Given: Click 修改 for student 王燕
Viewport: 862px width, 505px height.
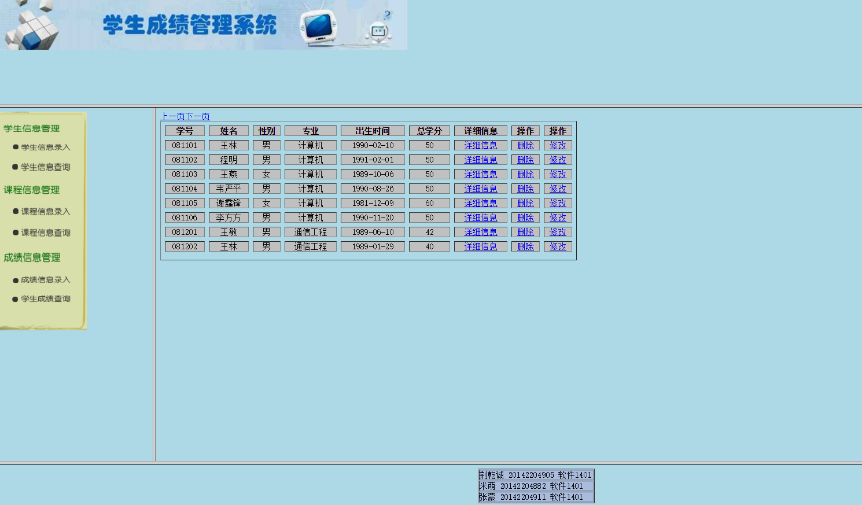Looking at the screenshot, I should tap(557, 174).
